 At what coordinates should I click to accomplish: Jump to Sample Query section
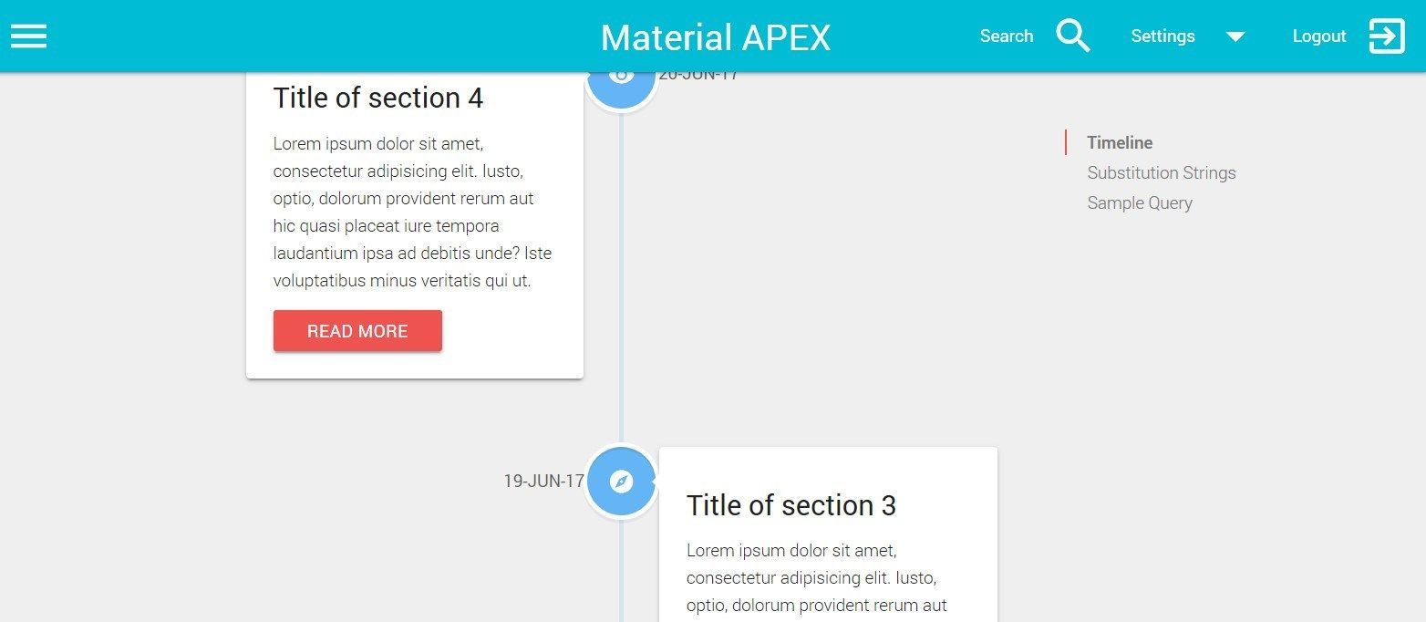(x=1140, y=202)
